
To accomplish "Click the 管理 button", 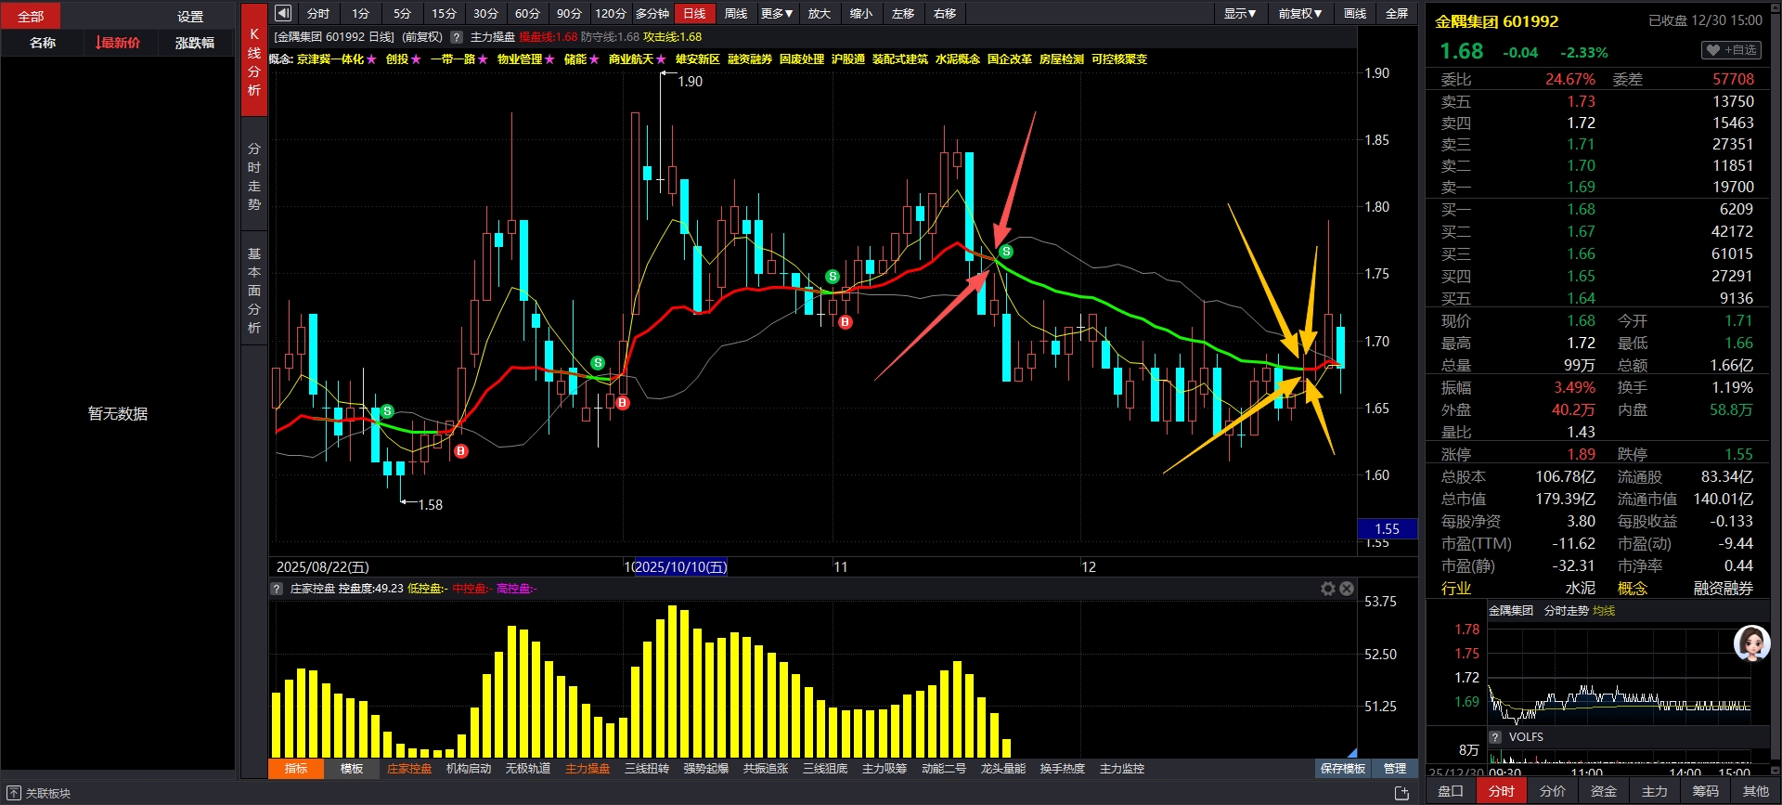I will pyautogui.click(x=1395, y=769).
